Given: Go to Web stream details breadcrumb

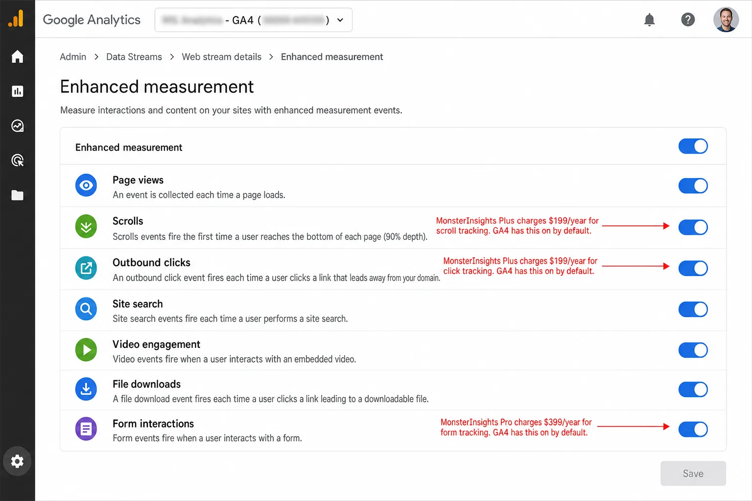Looking at the screenshot, I should pyautogui.click(x=222, y=57).
